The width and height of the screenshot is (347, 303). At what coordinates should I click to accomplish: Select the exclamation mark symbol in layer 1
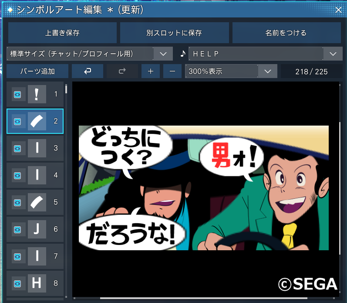click(x=37, y=94)
